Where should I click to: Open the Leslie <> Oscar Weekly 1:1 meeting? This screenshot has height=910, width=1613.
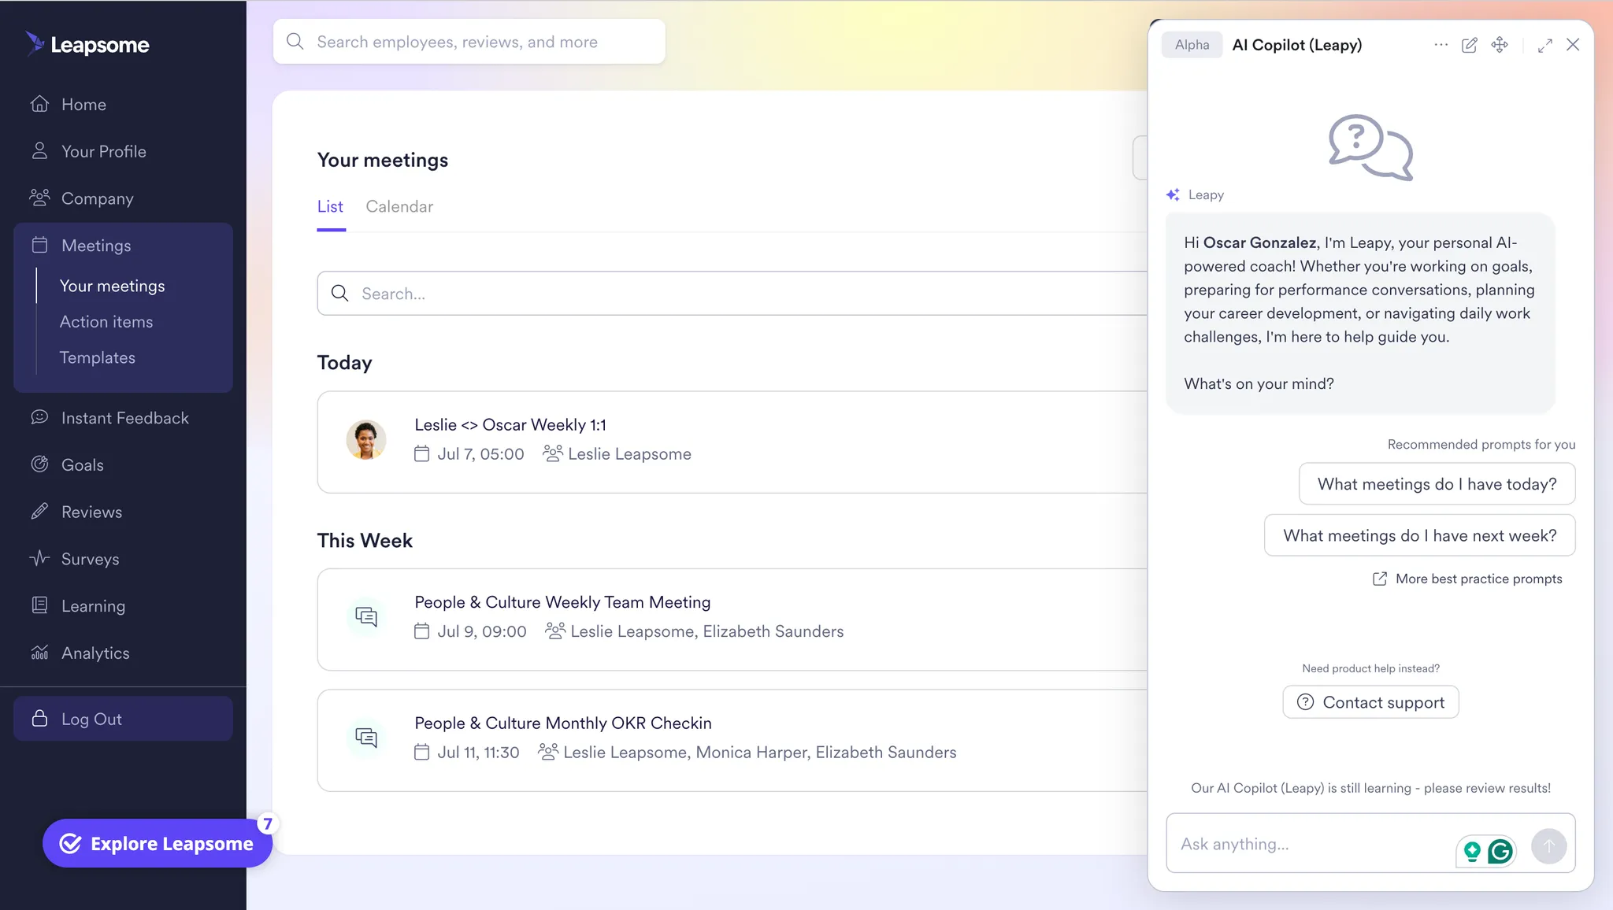point(510,425)
